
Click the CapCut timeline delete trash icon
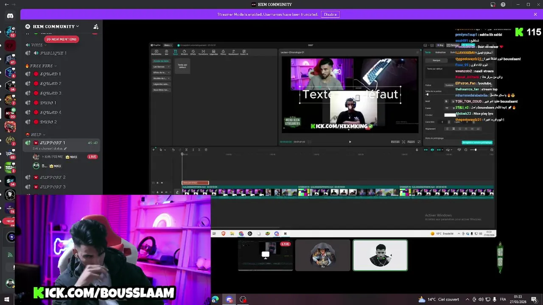[x=206, y=150]
